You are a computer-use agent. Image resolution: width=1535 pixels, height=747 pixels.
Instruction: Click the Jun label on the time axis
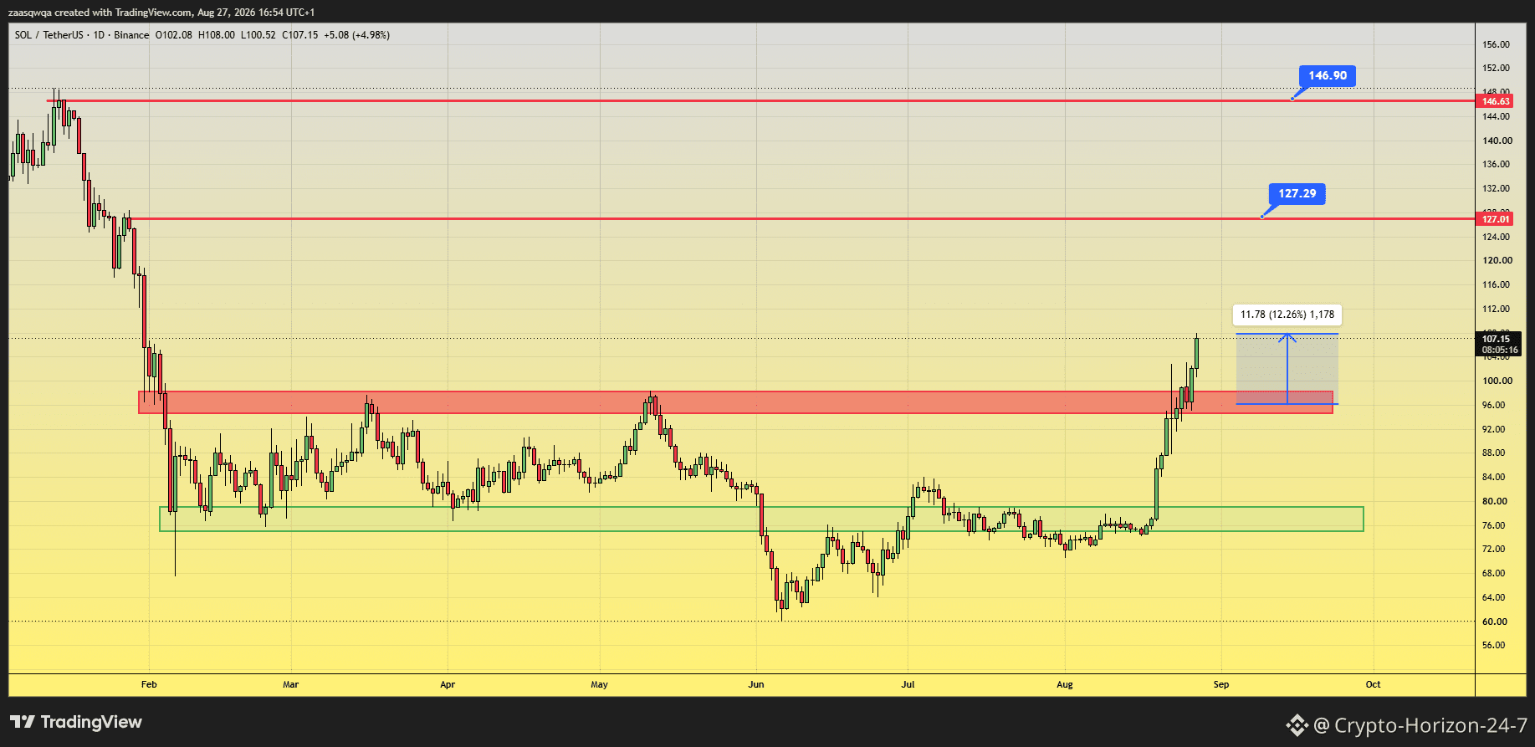pyautogui.click(x=756, y=684)
